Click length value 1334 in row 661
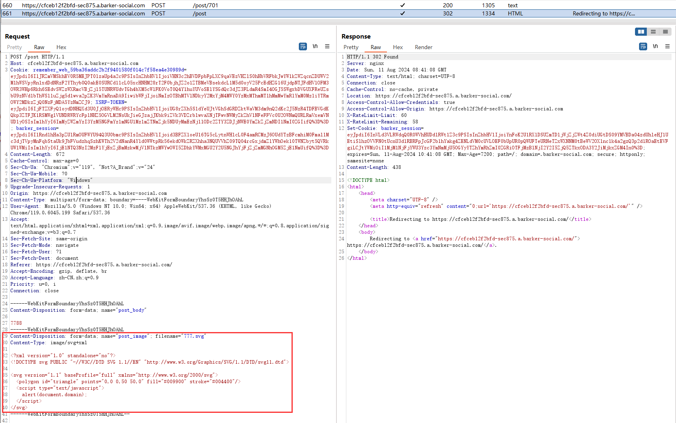676x423 pixels. click(488, 13)
